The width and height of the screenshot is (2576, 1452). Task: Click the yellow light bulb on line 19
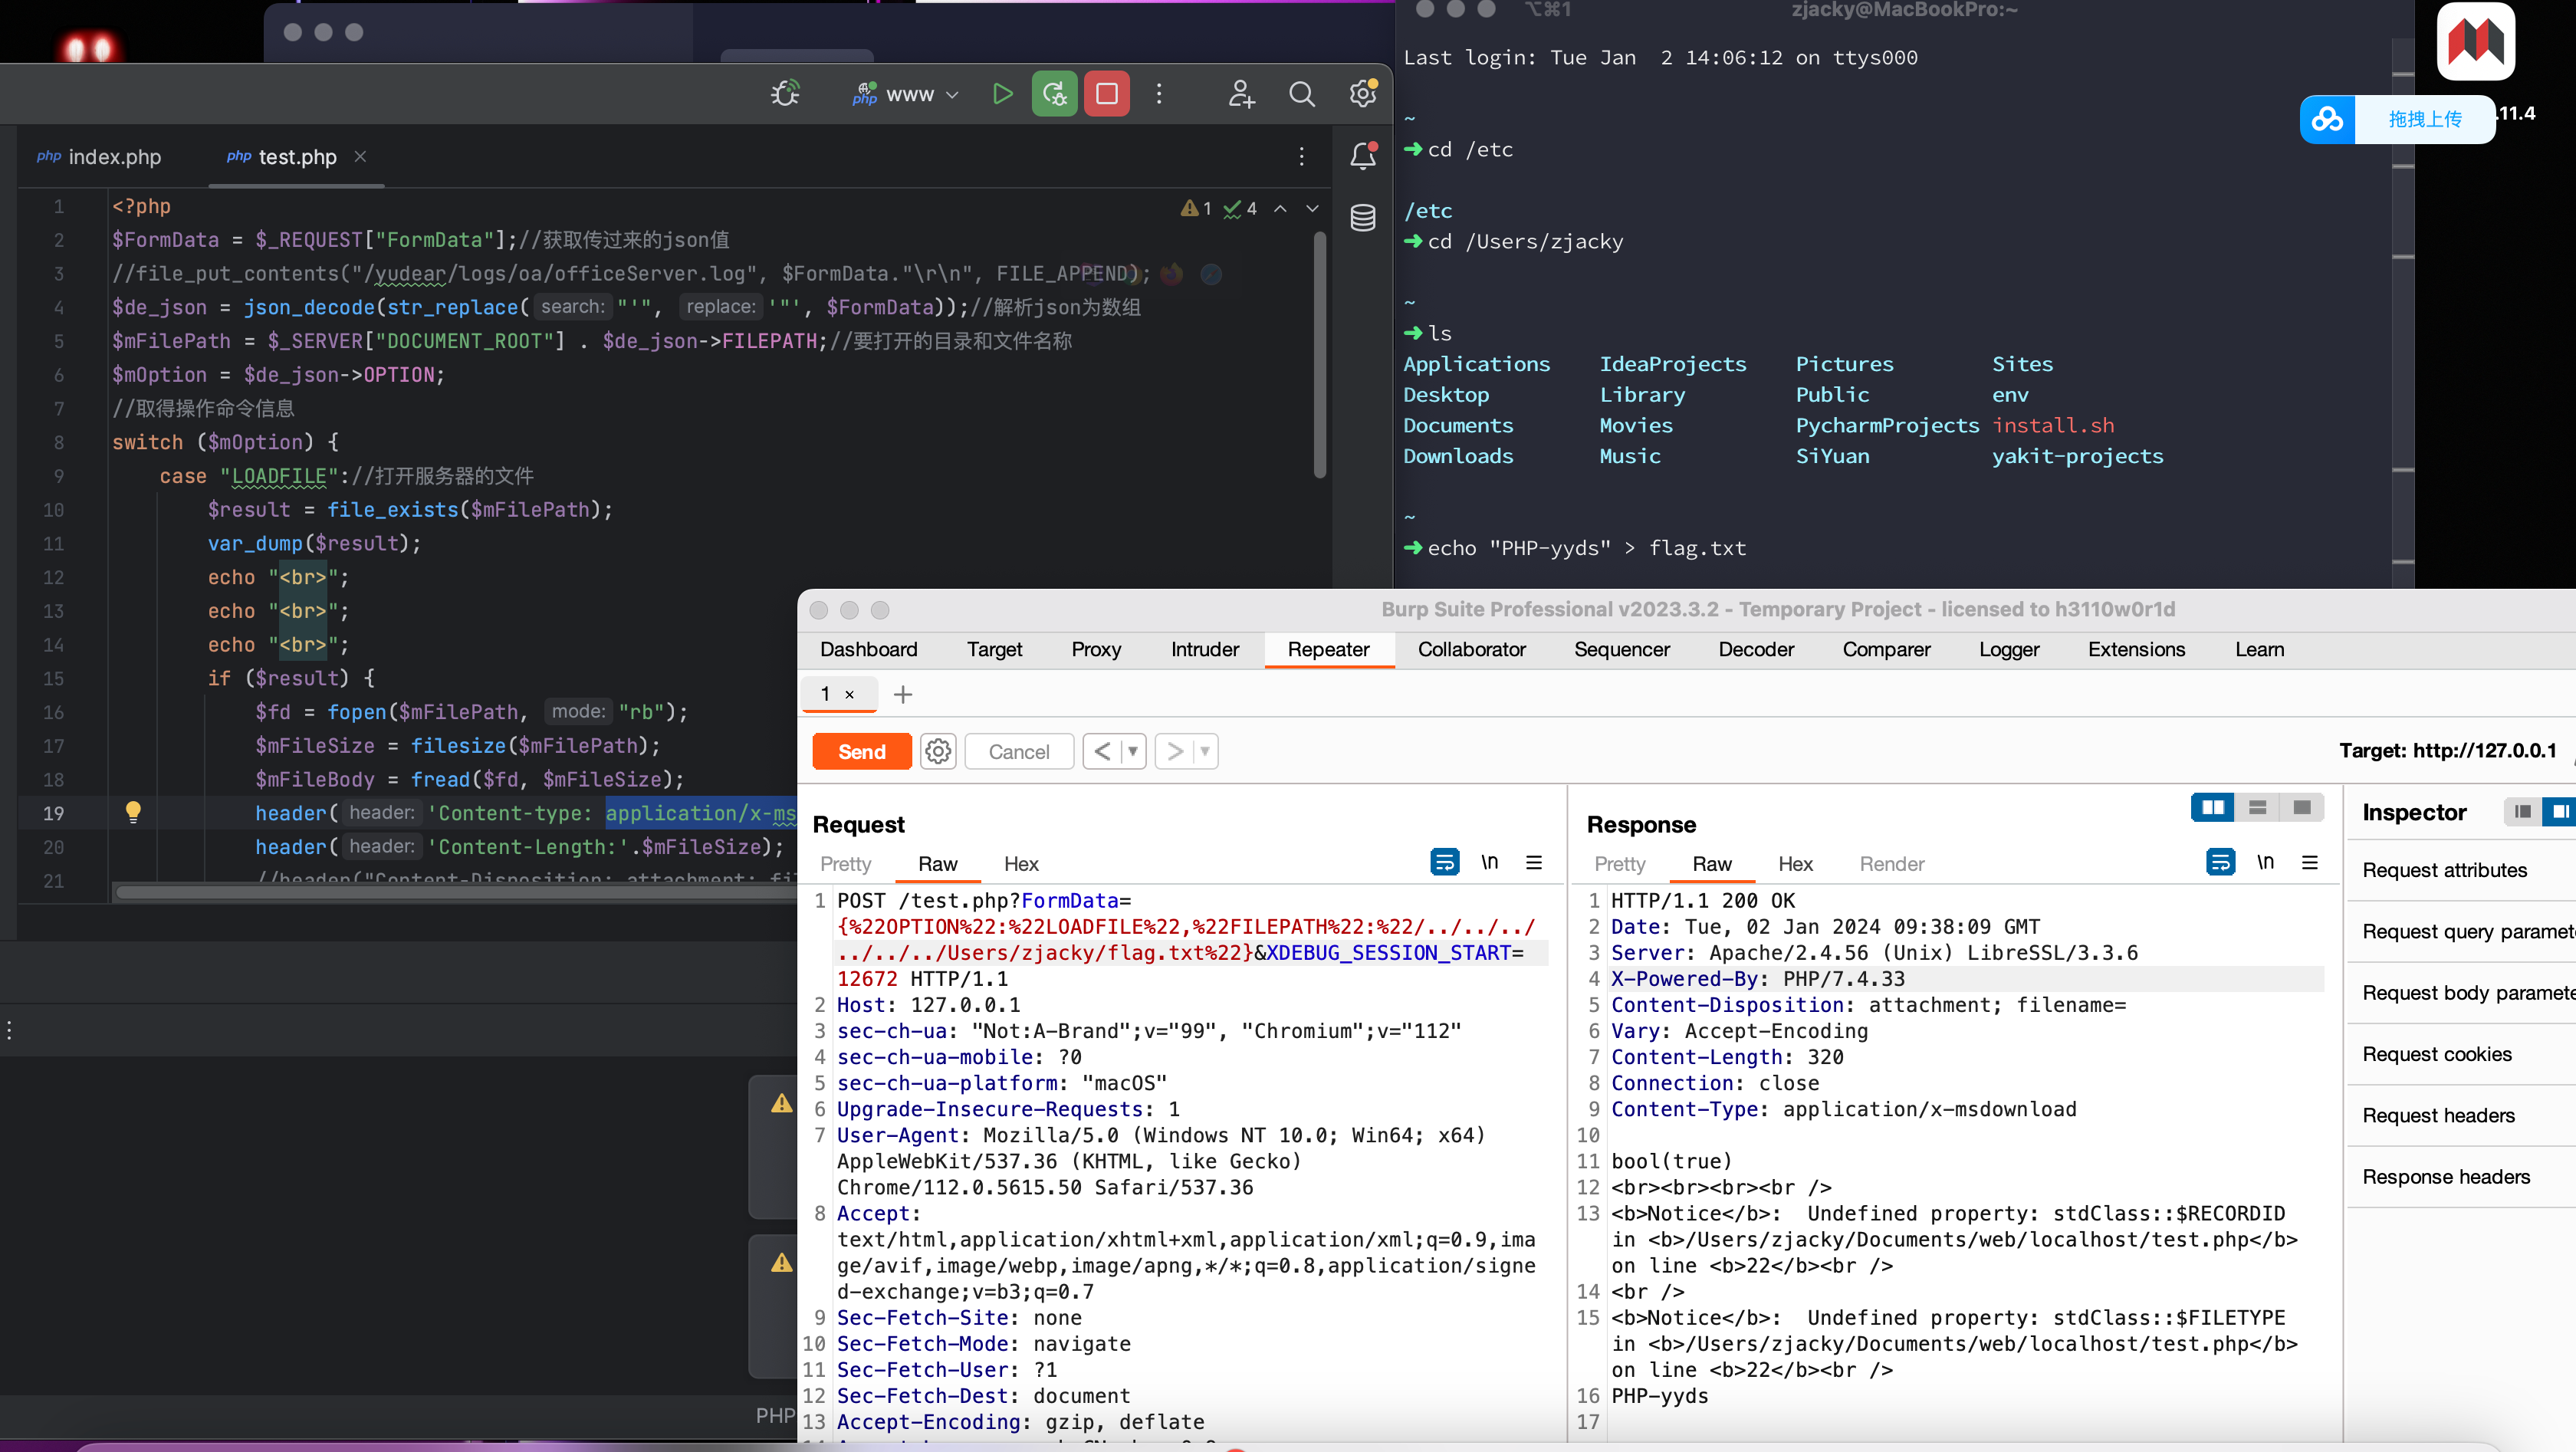(133, 812)
